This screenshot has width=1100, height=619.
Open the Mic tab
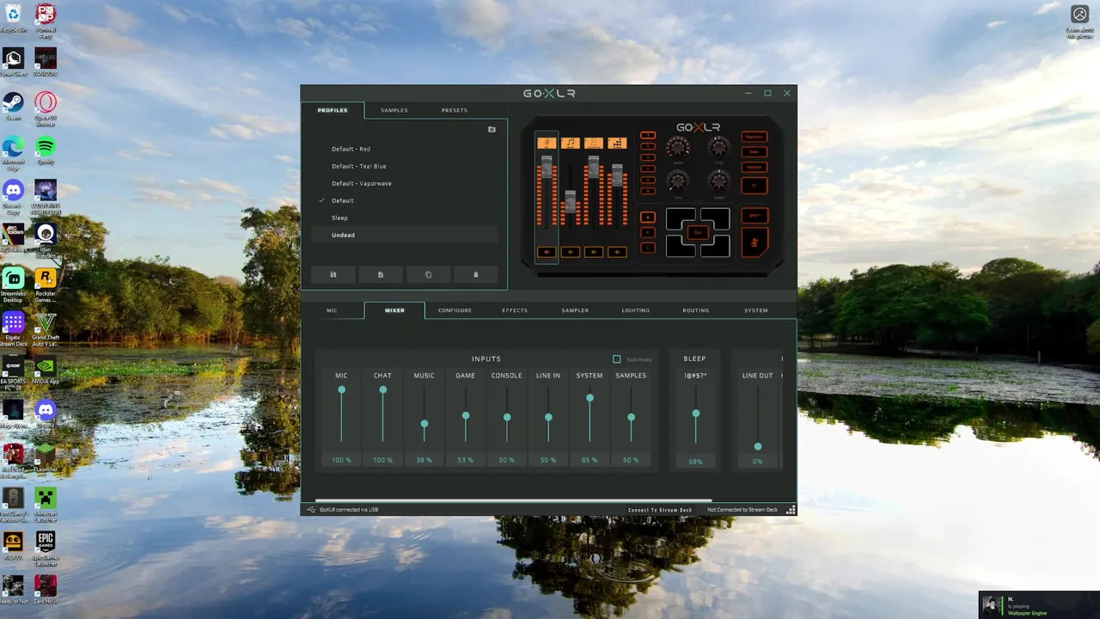tap(333, 310)
